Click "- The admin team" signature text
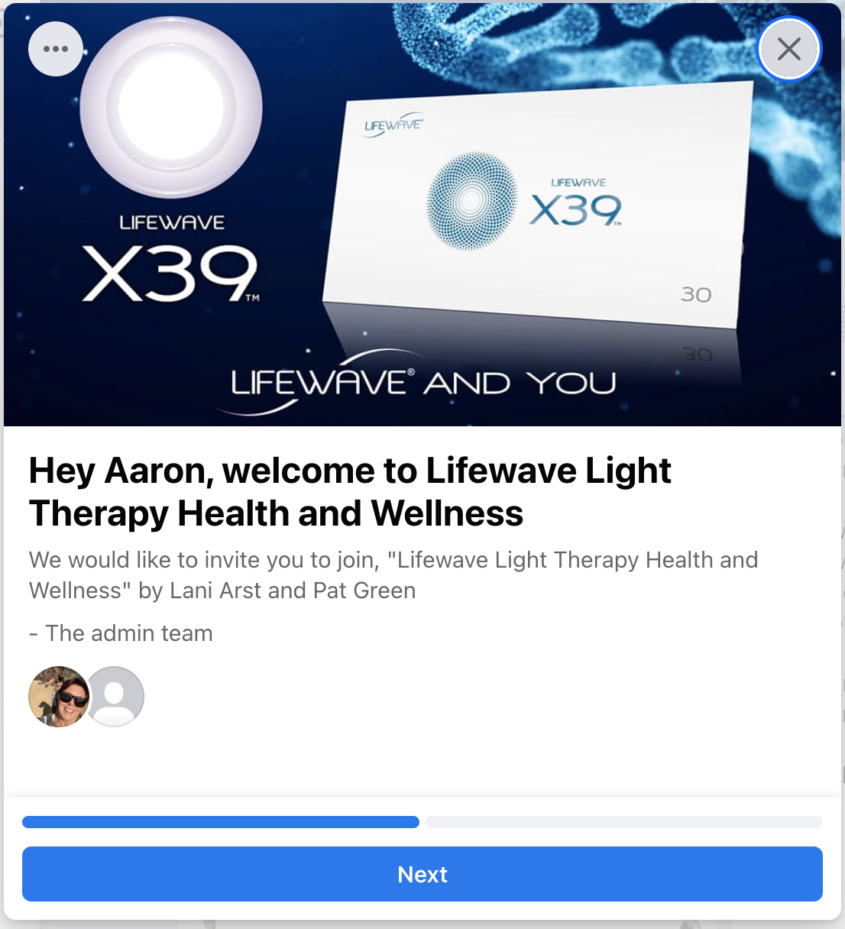 tap(121, 633)
